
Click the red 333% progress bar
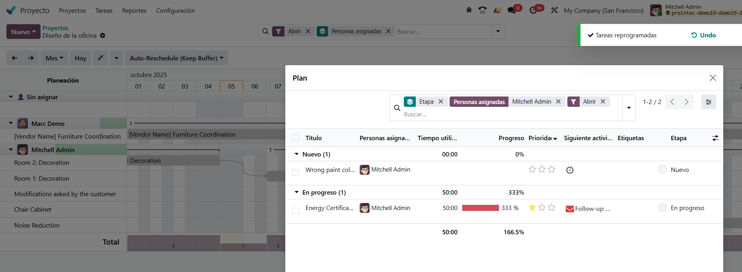(480, 208)
